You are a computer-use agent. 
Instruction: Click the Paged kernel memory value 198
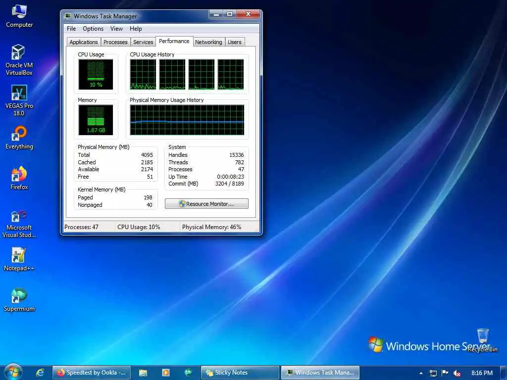point(148,197)
